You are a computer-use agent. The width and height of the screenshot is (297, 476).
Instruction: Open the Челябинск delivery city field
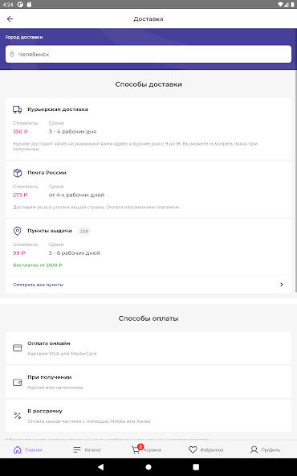click(148, 55)
